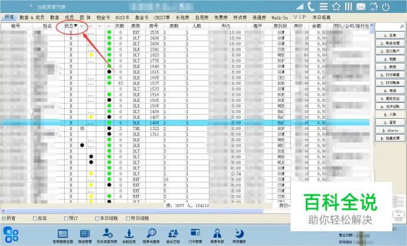This screenshot has width=407, height=246.
Task: Click the 批量处理 button
Action: click(390, 138)
